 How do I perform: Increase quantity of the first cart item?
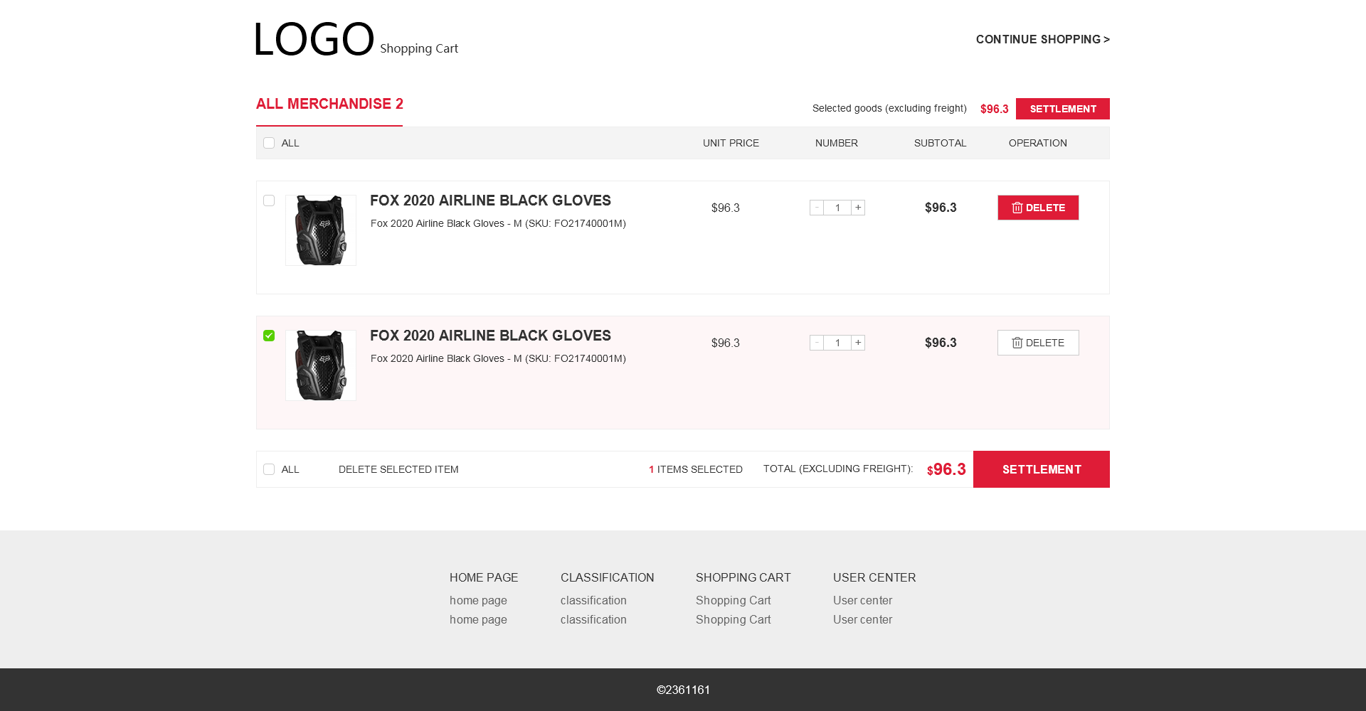pyautogui.click(x=858, y=208)
